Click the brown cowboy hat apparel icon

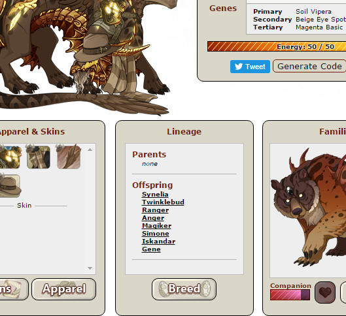(10, 186)
